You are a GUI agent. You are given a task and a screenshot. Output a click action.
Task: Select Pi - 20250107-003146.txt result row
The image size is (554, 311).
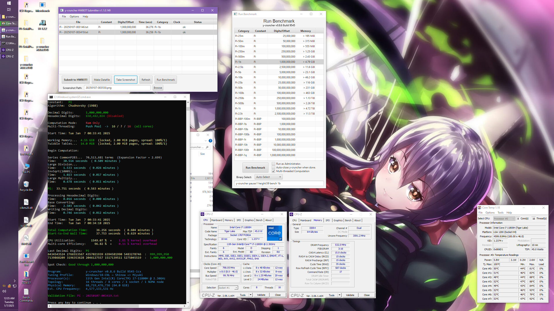pos(138,27)
